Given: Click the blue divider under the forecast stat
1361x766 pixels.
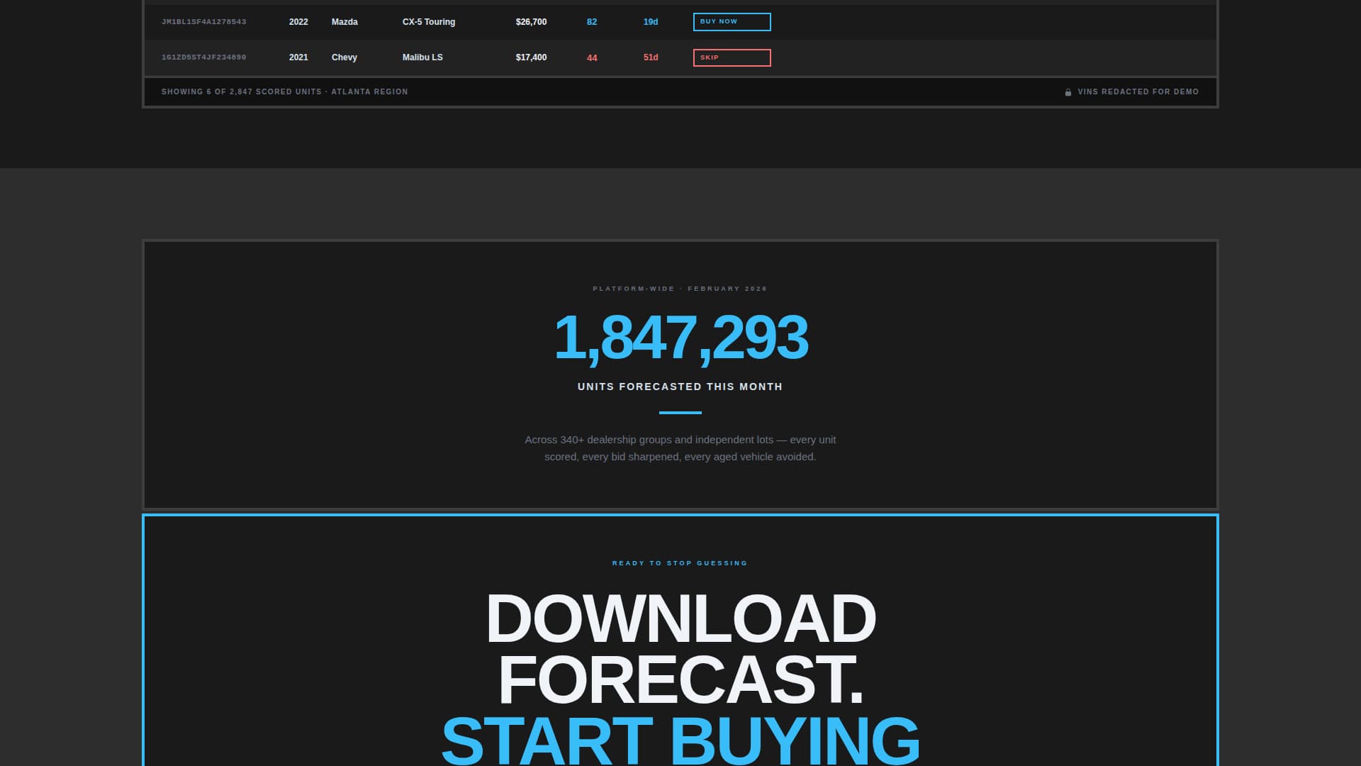Looking at the screenshot, I should pos(680,411).
